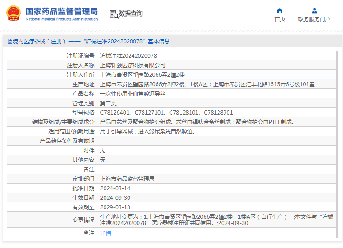Select registration number 沪械注准20242020078 value

(x=129, y=56)
